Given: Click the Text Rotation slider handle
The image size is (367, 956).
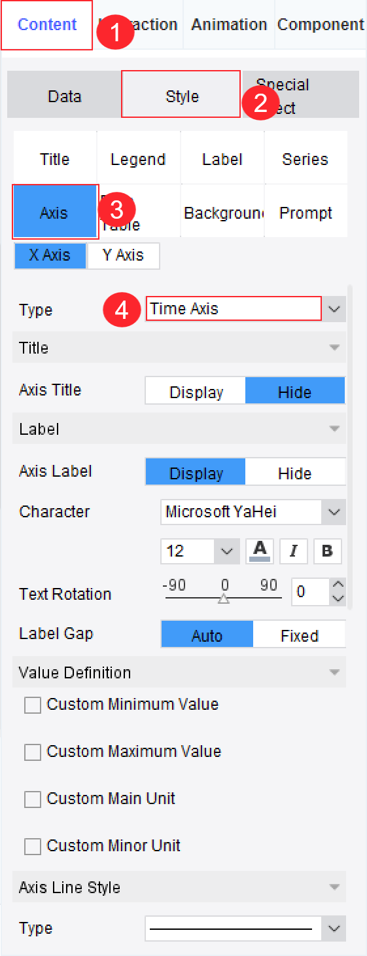Looking at the screenshot, I should coord(223,598).
